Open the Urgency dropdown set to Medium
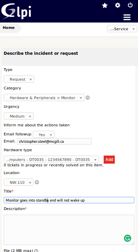 coord(19,116)
